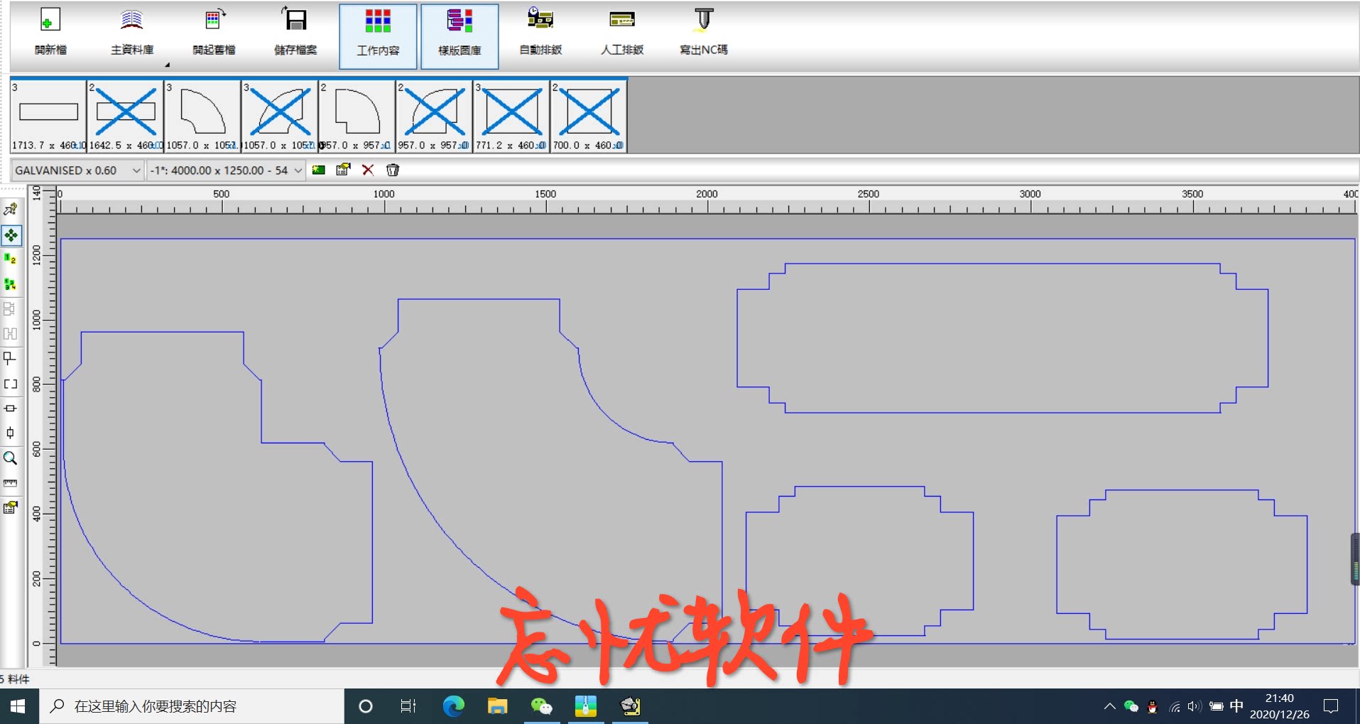
Task: Click the green new sheet icon
Action: click(319, 170)
